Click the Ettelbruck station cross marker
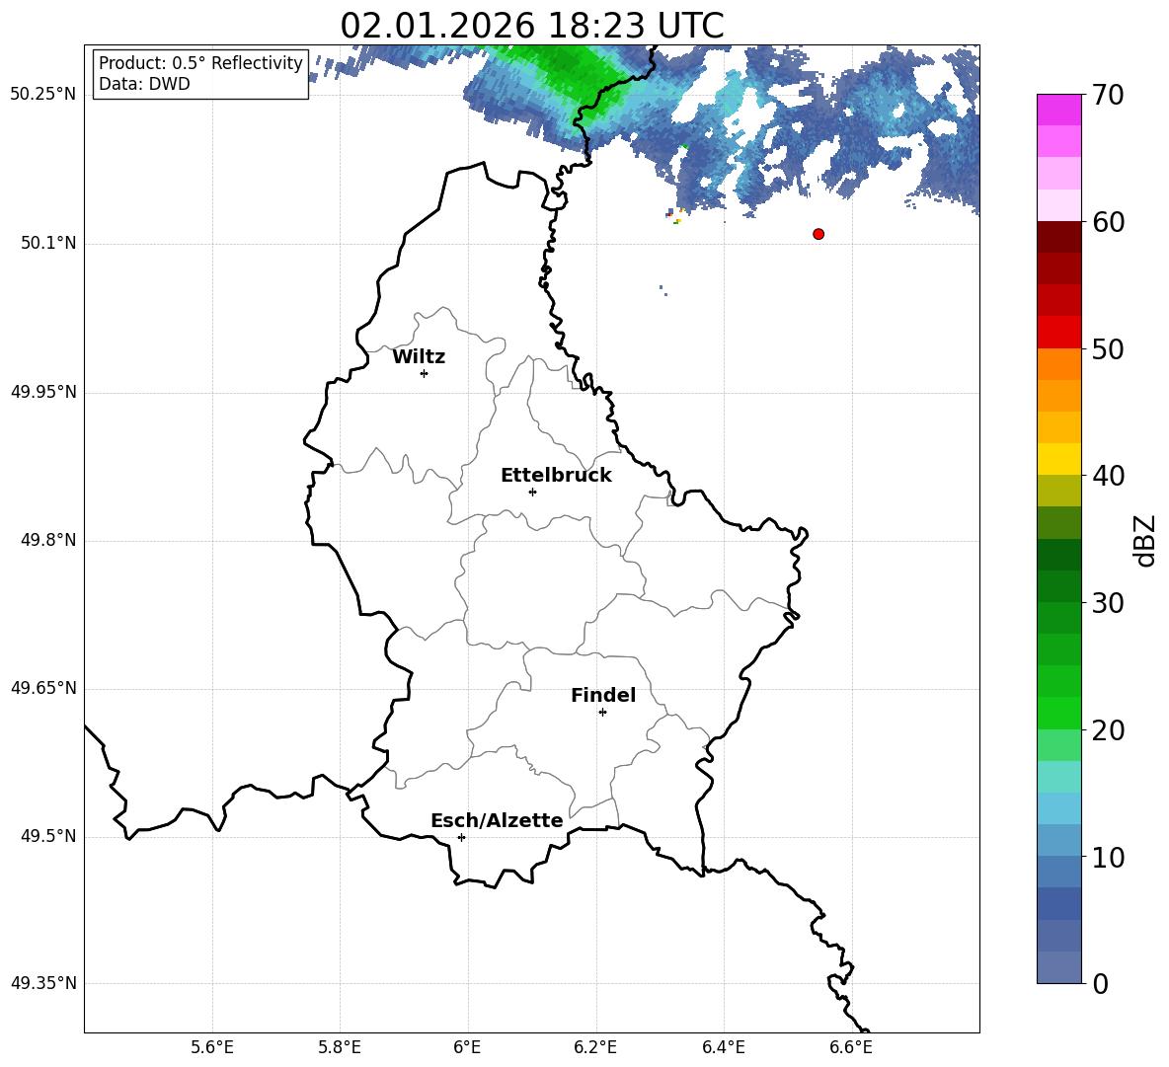Screen dimensions: 1169x1067 coord(532,492)
